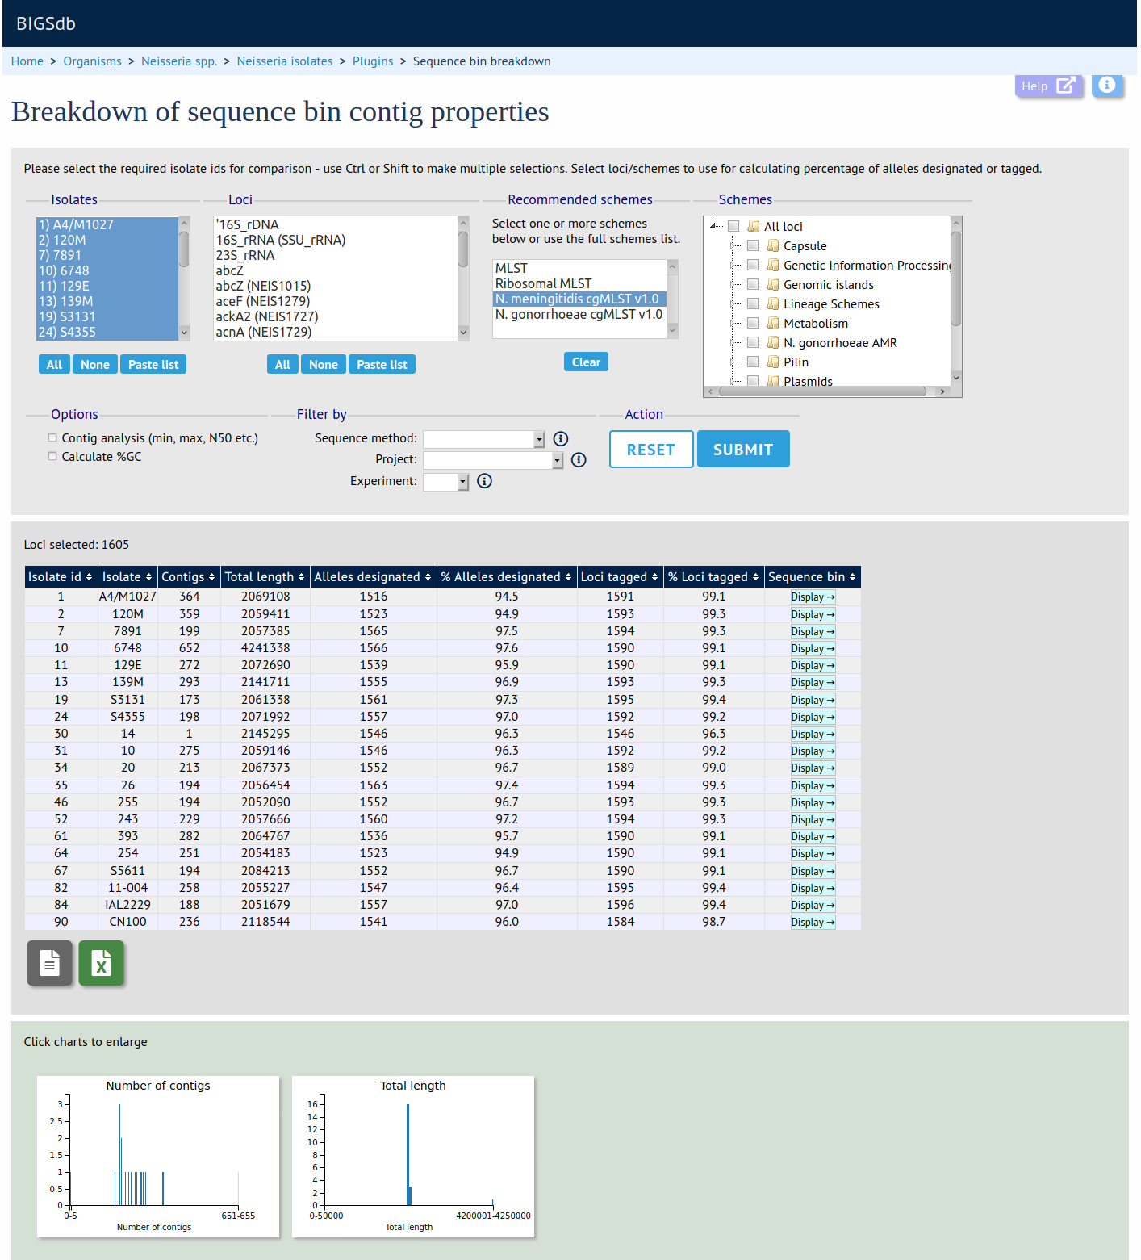This screenshot has height=1260, width=1141.
Task: Click the Experiment filter info icon
Action: point(484,481)
